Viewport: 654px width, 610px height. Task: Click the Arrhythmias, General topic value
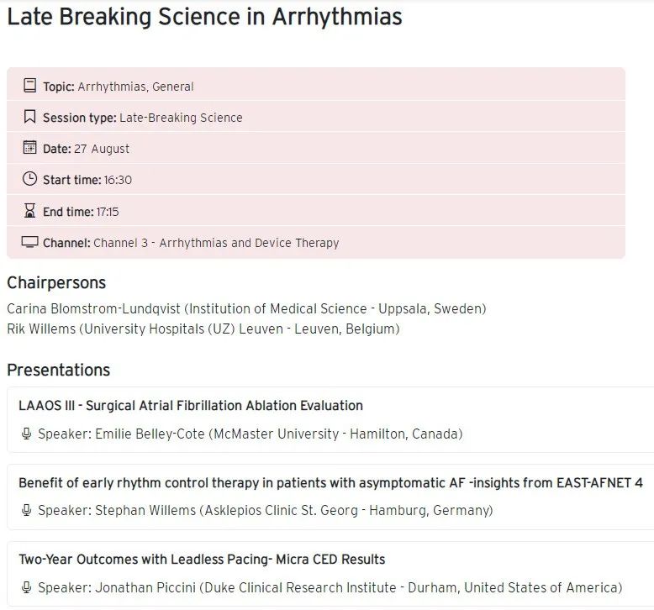136,87
